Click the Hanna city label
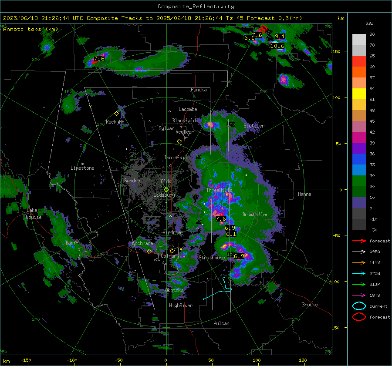Image resolution: width=392 pixels, height=366 pixels. pos(304,194)
